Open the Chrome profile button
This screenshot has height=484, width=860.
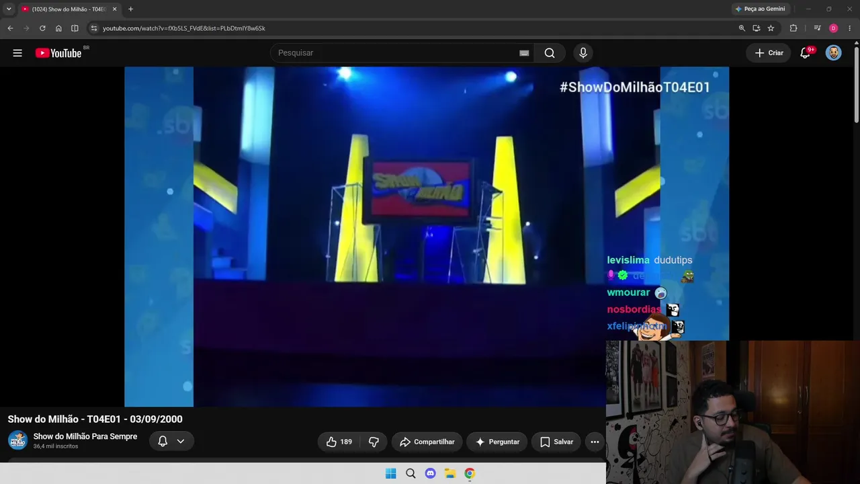(x=833, y=28)
